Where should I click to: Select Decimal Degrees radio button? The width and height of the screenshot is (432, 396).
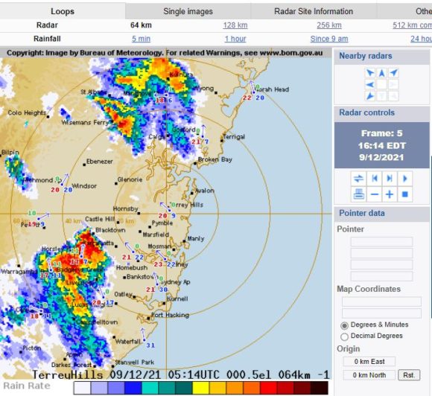344,336
